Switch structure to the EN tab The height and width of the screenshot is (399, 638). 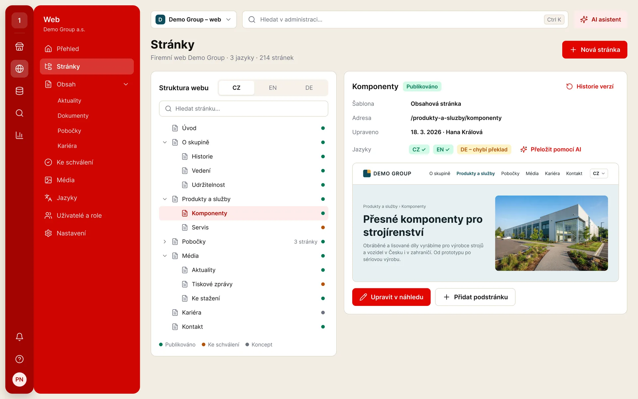click(x=273, y=88)
